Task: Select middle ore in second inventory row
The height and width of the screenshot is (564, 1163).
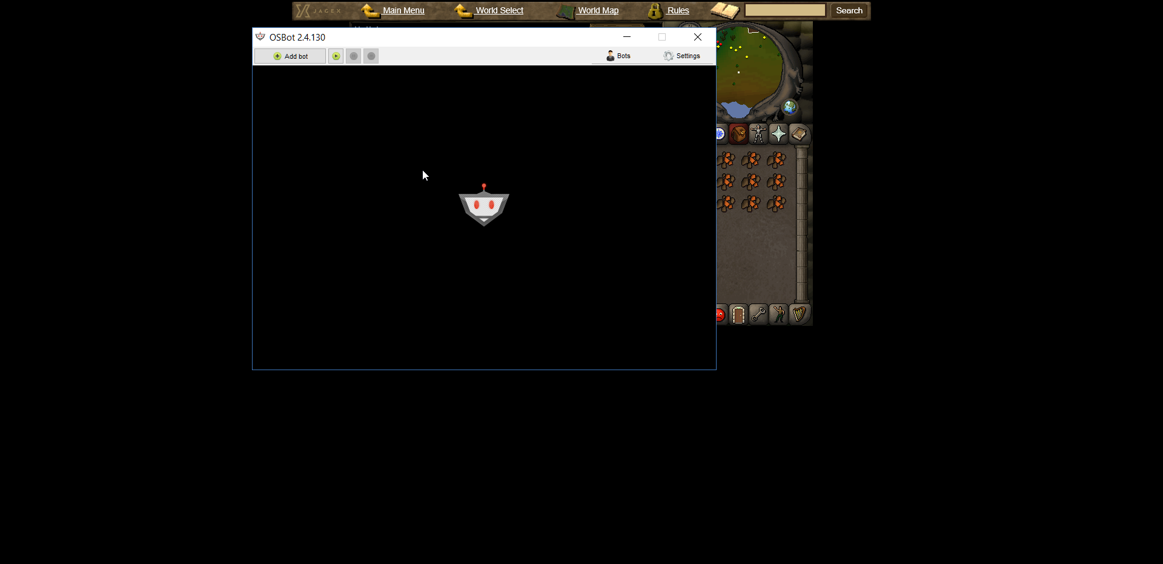Action: [x=751, y=182]
